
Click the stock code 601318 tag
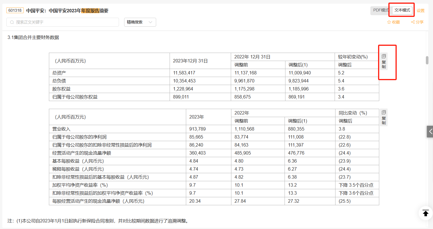[15, 10]
